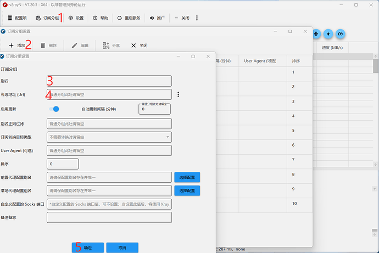The image size is (379, 253).
Task: Focus the 落地代理配置别名 input field
Action: click(109, 191)
